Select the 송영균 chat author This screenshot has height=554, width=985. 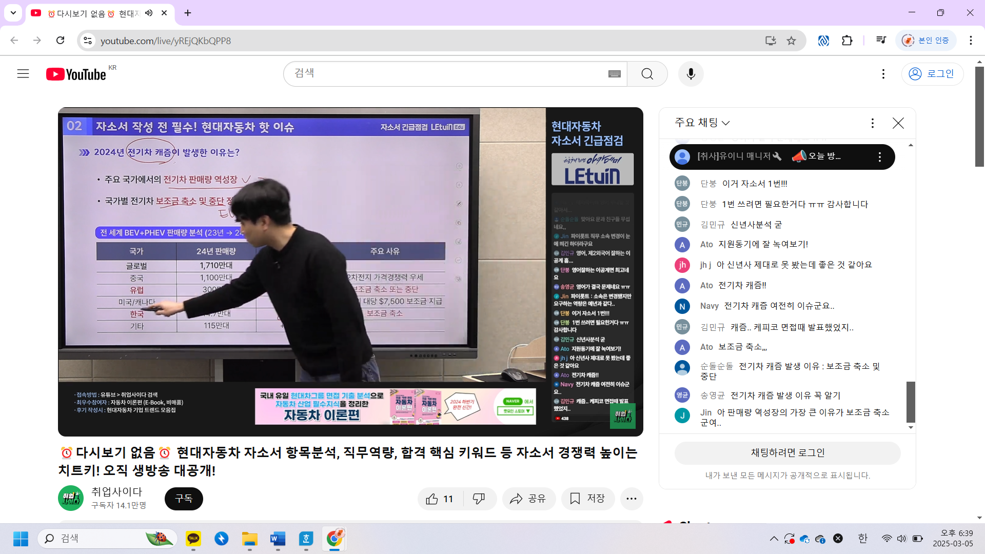tap(713, 395)
